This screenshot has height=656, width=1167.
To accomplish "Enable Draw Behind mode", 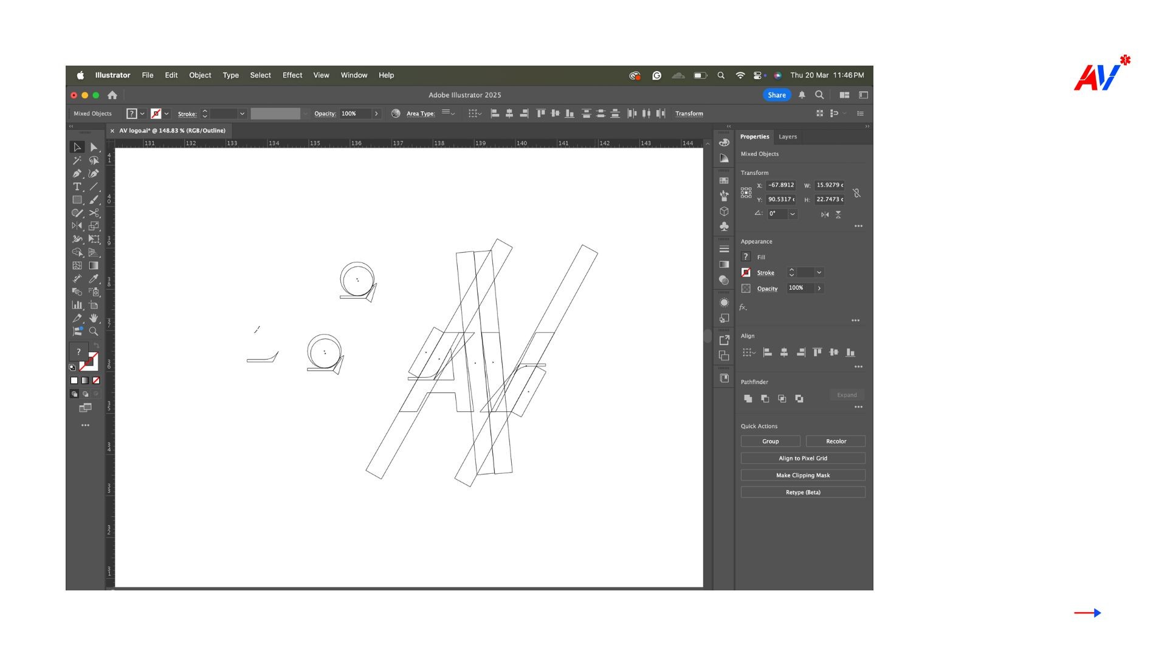I will (85, 394).
